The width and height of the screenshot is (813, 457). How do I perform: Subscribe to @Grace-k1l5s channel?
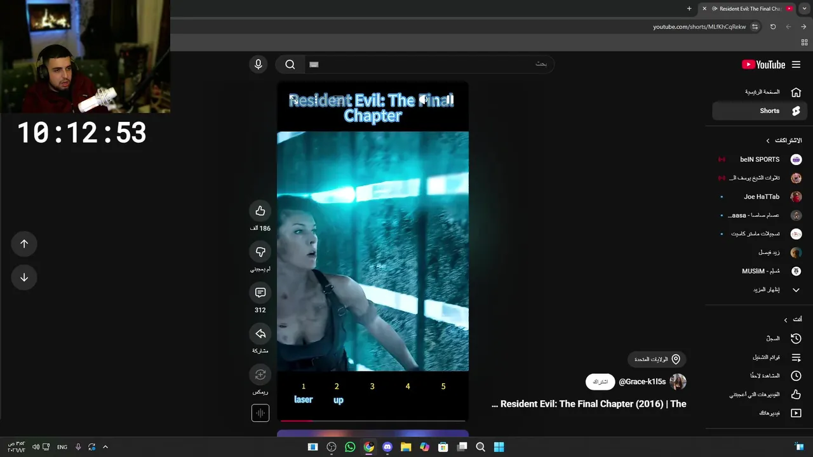click(600, 382)
